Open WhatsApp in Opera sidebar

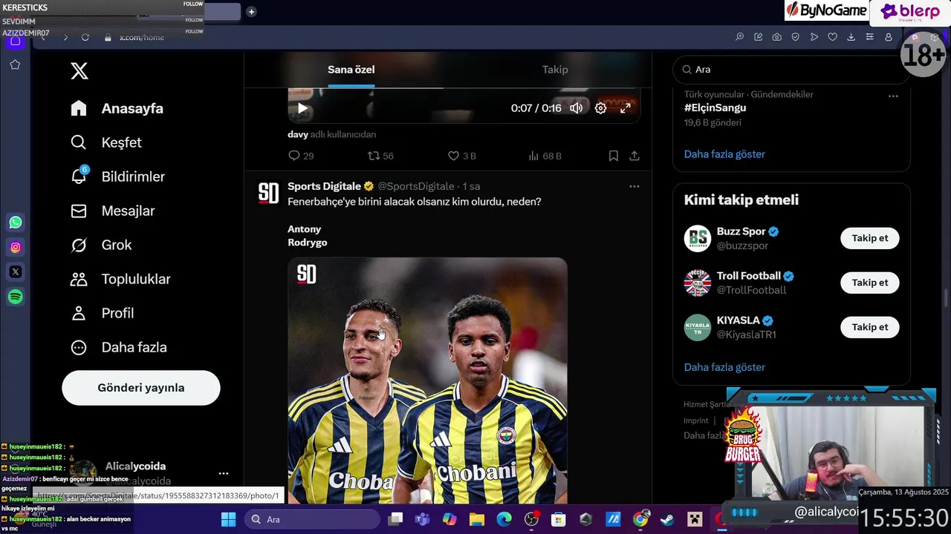[16, 222]
